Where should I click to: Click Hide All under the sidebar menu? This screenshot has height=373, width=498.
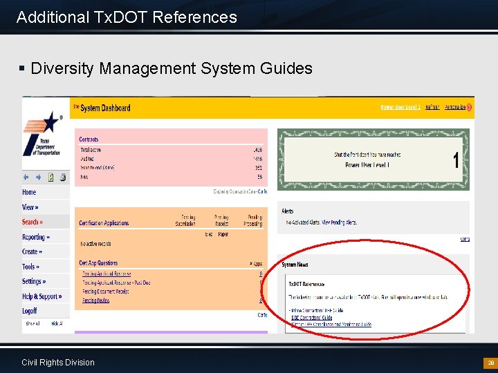(57, 323)
